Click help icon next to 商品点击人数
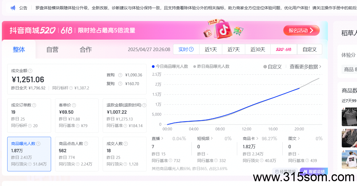 coord(86,144)
